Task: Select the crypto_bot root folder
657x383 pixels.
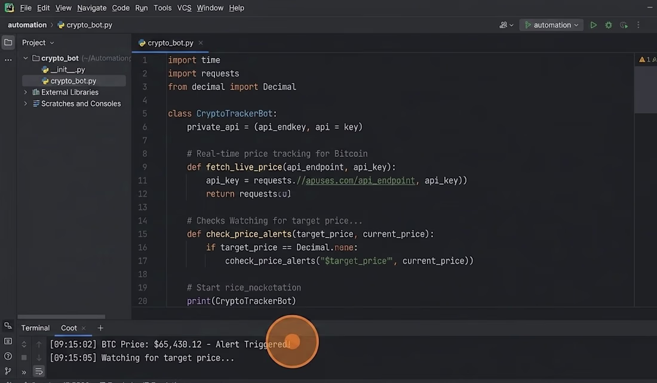Action: point(60,58)
